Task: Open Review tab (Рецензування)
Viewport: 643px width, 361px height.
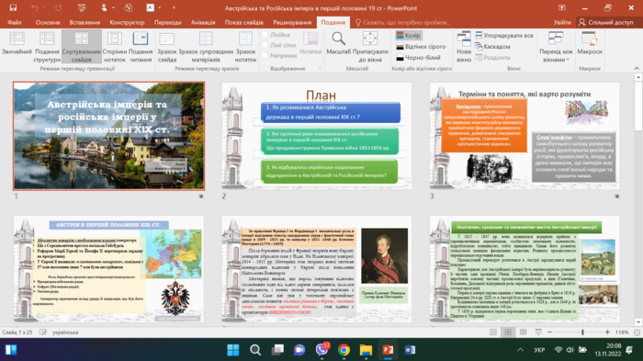Action: (x=292, y=22)
